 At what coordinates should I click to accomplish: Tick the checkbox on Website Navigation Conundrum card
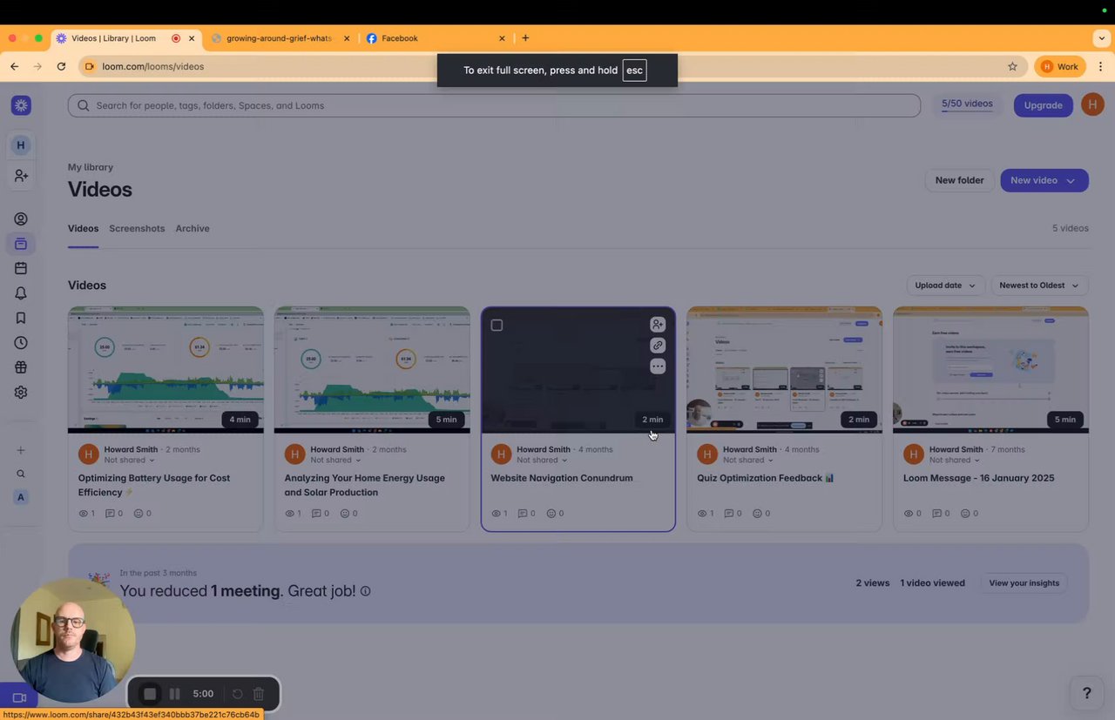click(497, 326)
